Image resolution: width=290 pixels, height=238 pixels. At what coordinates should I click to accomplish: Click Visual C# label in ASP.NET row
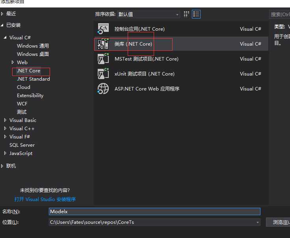[x=251, y=89]
